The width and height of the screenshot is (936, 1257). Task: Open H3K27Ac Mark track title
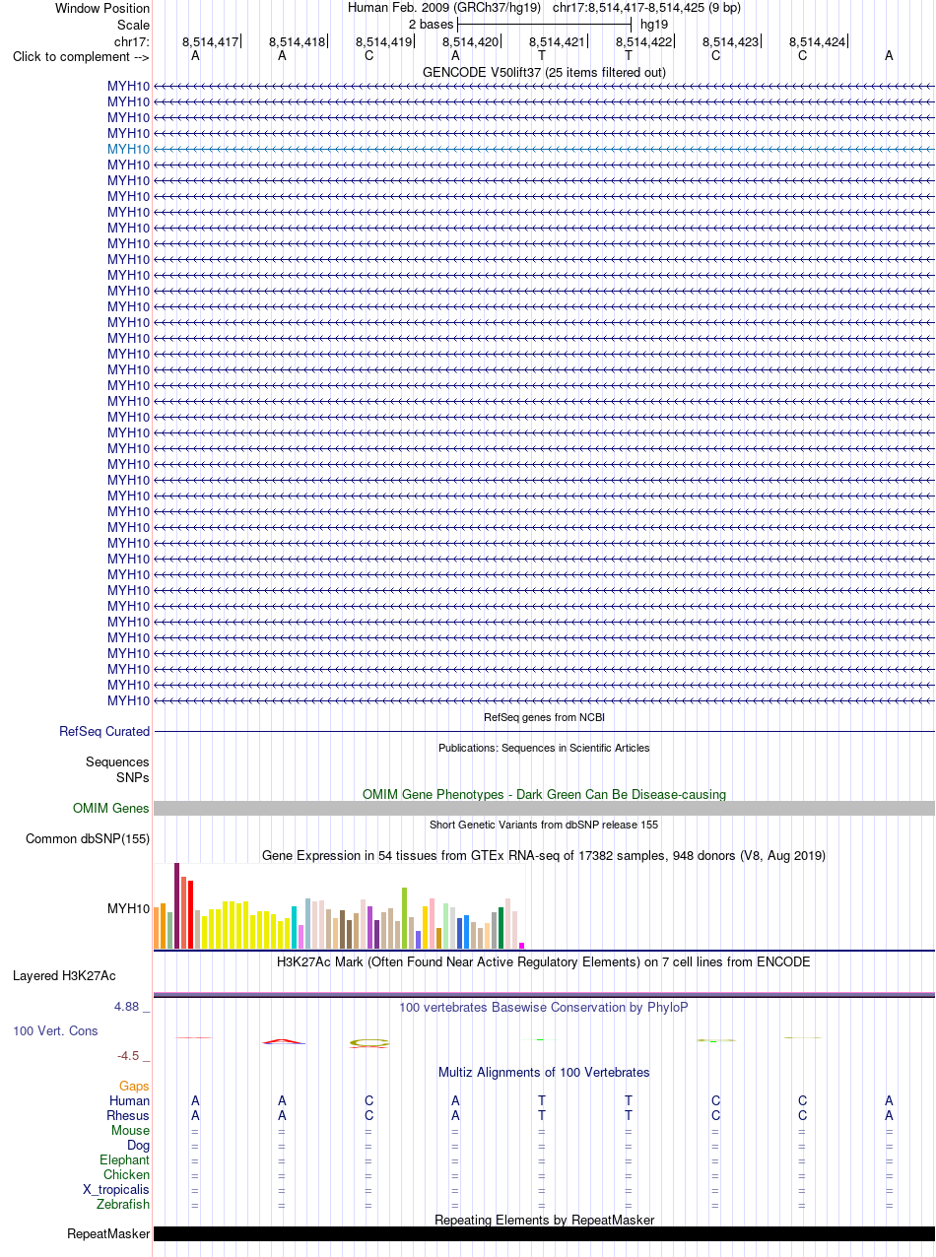(544, 961)
